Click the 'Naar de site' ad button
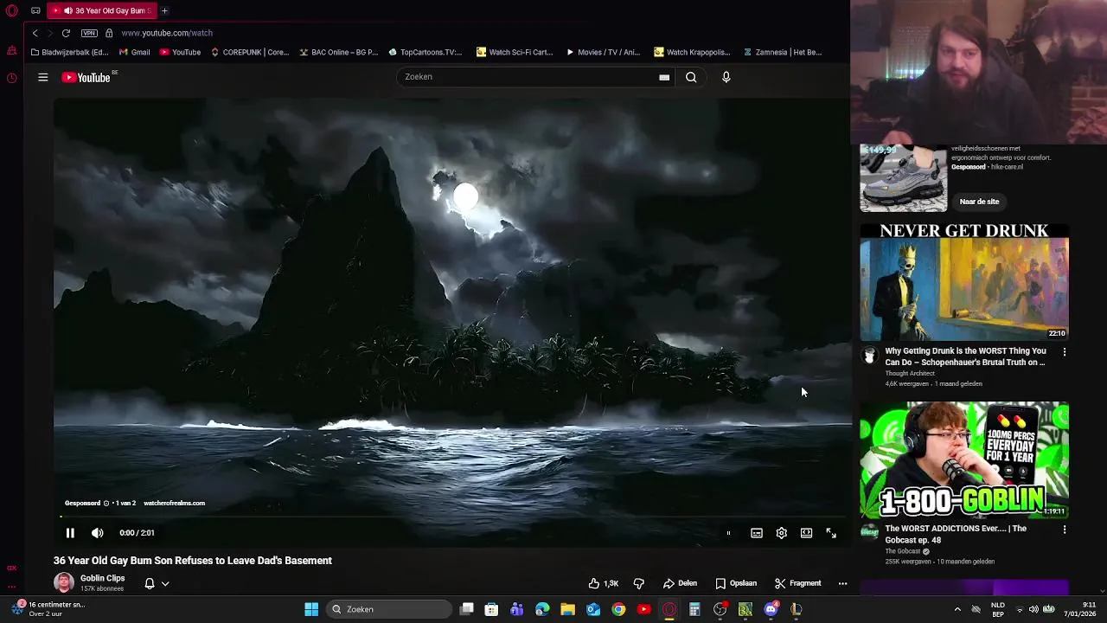 979,202
